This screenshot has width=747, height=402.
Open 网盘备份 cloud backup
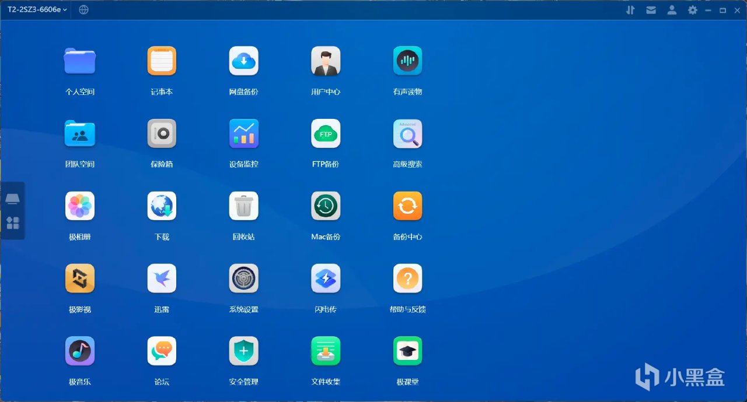(x=244, y=61)
